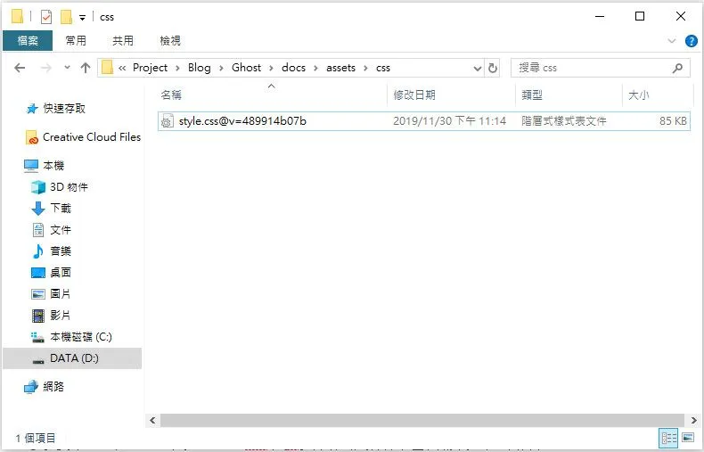Click the Refresh button in address bar

click(493, 68)
